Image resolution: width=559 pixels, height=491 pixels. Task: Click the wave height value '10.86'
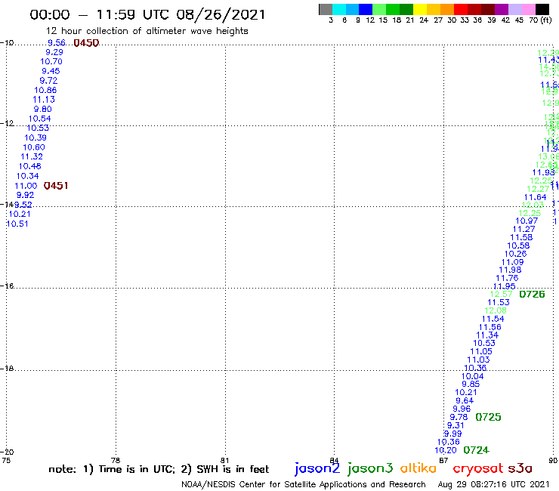(45, 90)
